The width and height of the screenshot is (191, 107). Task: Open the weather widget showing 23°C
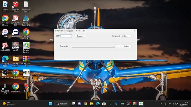pos(9,104)
